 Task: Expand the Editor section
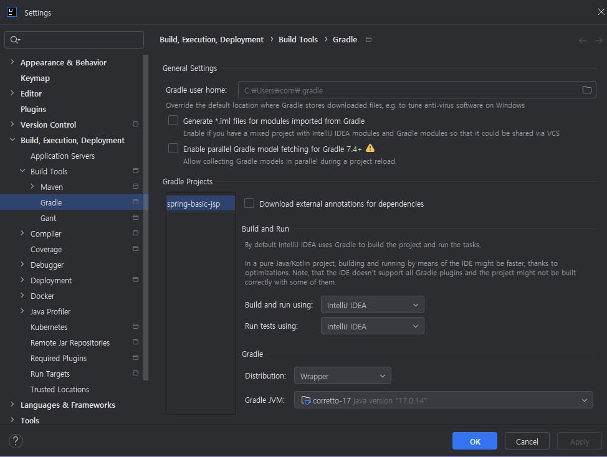pyautogui.click(x=12, y=93)
